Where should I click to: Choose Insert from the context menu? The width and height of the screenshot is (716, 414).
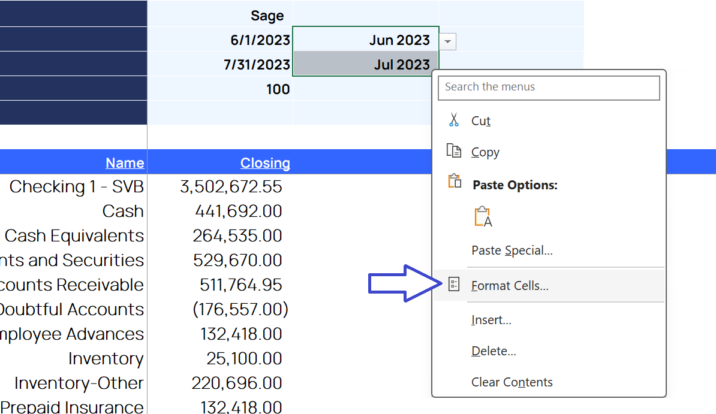[491, 320]
